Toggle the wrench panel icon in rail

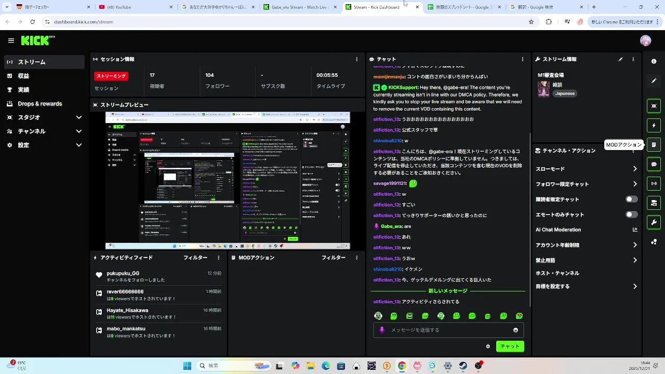[x=654, y=222]
